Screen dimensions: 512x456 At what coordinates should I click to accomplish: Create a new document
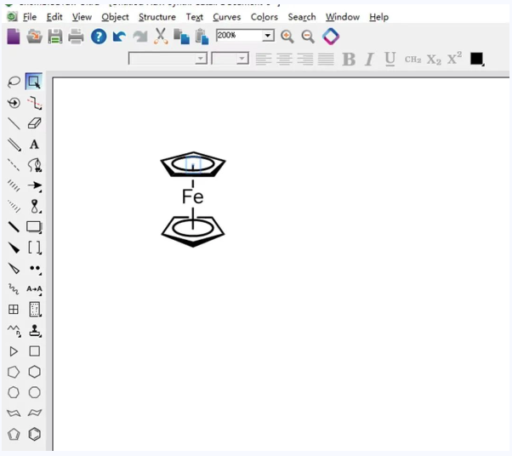pos(14,37)
